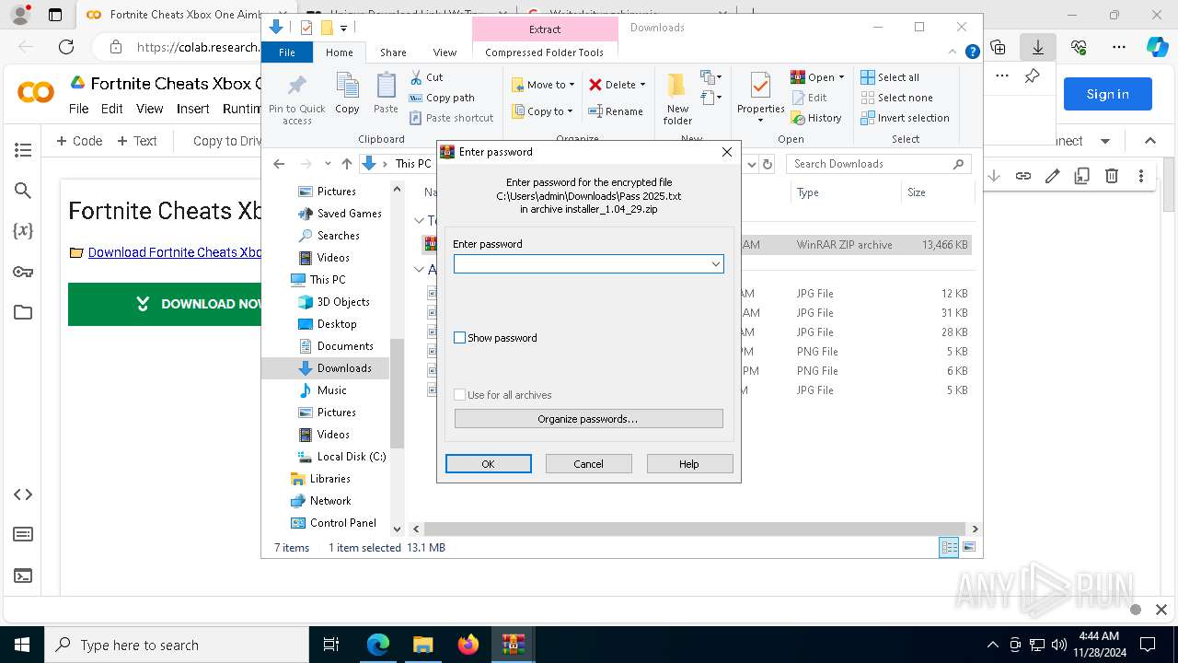Select Desktop in navigation tree
Image resolution: width=1178 pixels, height=663 pixels.
click(328, 324)
